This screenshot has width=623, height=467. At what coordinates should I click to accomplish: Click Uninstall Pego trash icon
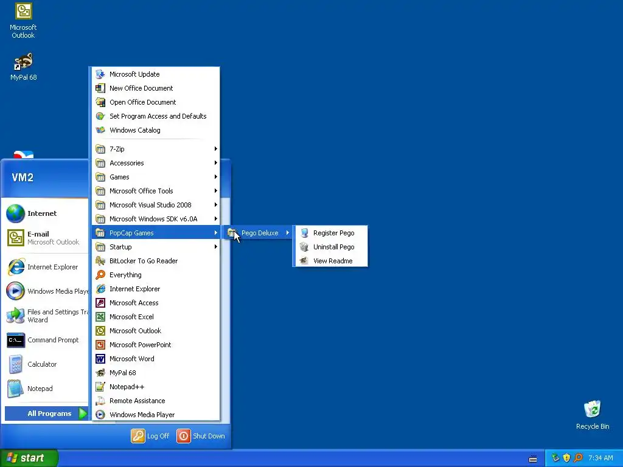coord(304,247)
